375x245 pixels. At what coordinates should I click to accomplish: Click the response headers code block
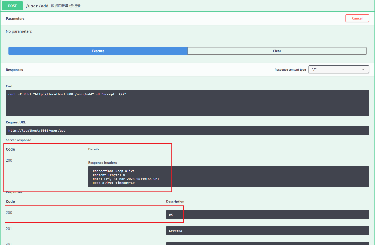228,177
